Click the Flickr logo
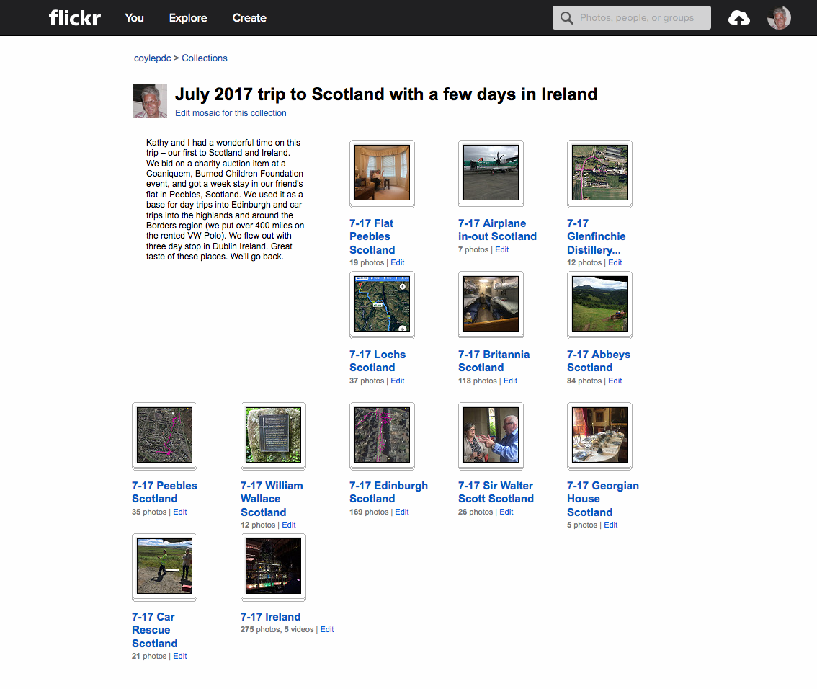This screenshot has width=817, height=689. [74, 18]
